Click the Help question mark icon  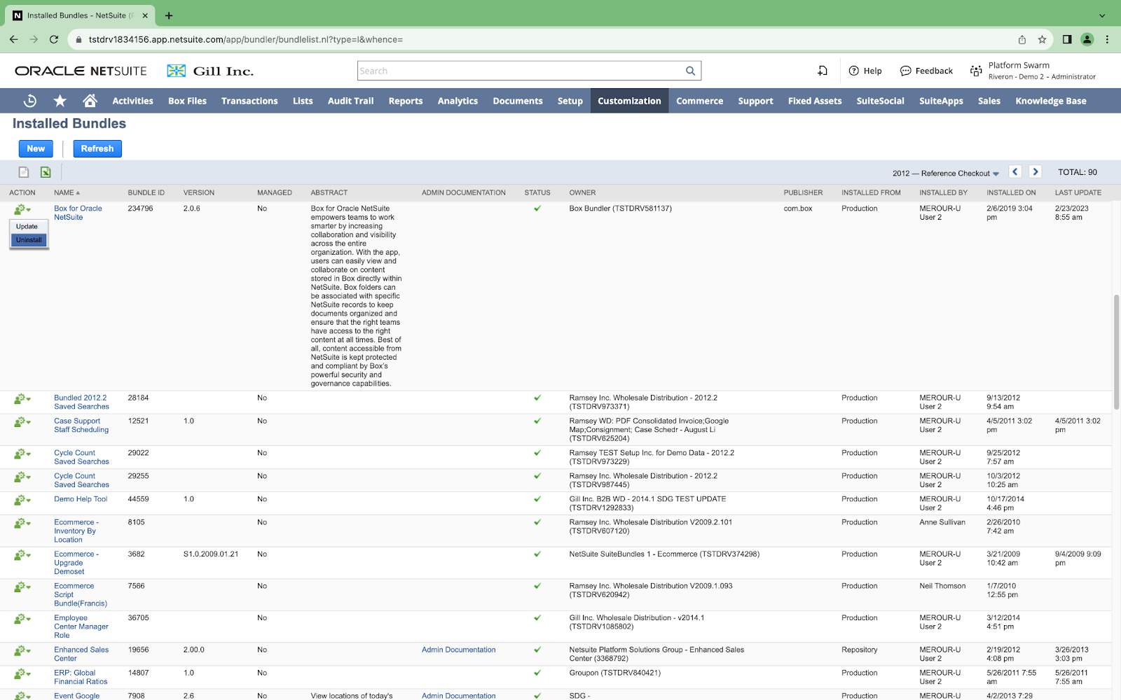[x=853, y=71]
